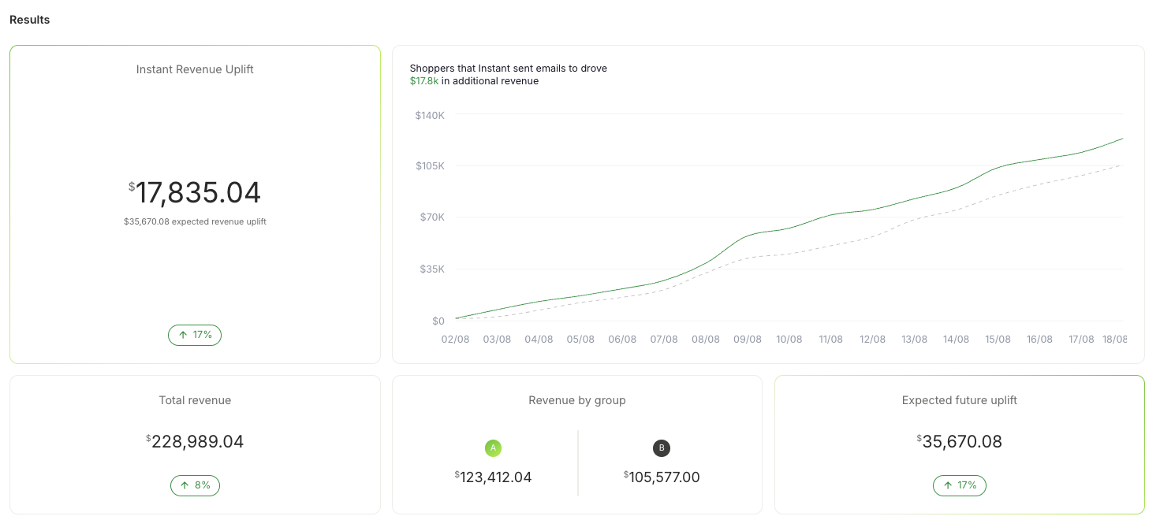The image size is (1160, 531).
Task: Click the $228,989.04 total revenue value
Action: pos(195,441)
